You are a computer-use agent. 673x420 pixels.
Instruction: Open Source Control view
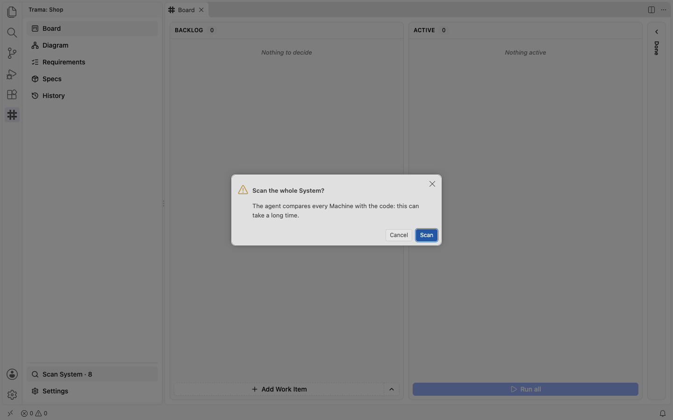click(12, 53)
